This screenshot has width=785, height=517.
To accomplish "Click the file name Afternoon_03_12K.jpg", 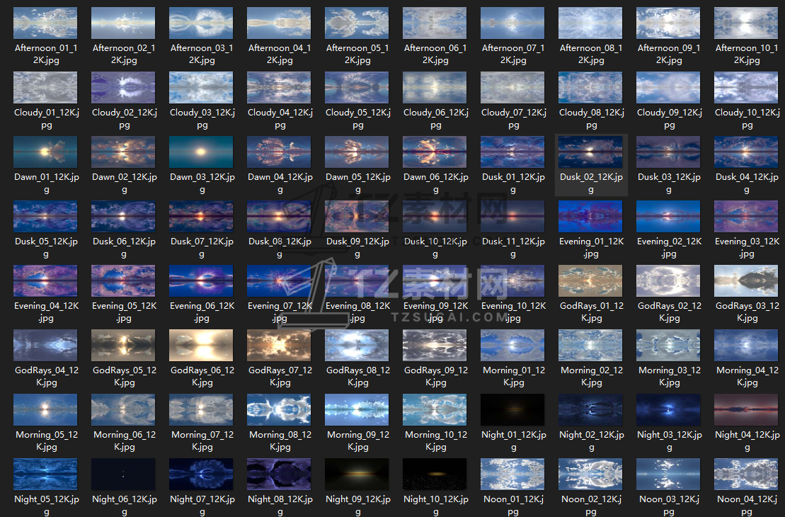I will click(202, 54).
